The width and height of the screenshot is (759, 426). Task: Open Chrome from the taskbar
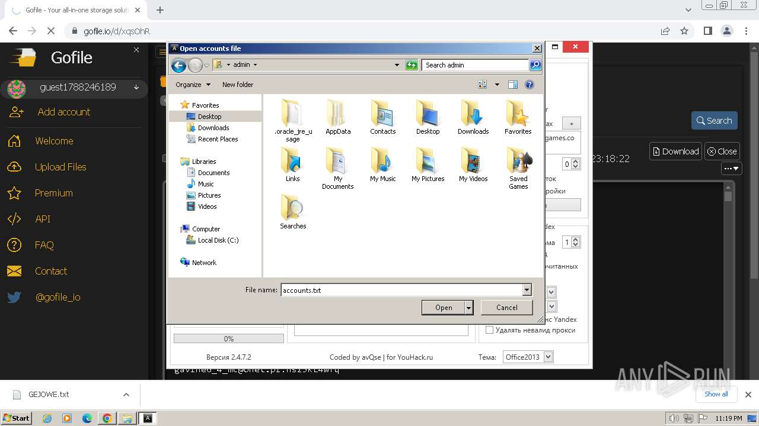coord(107,418)
